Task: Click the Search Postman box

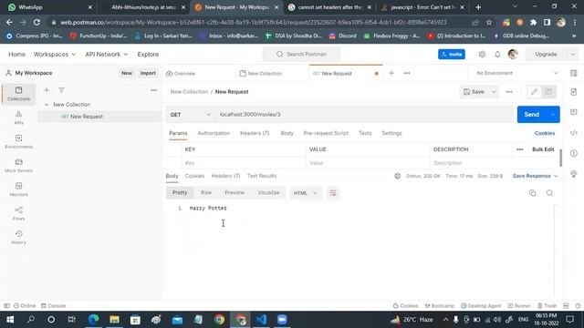Action: coord(302,55)
